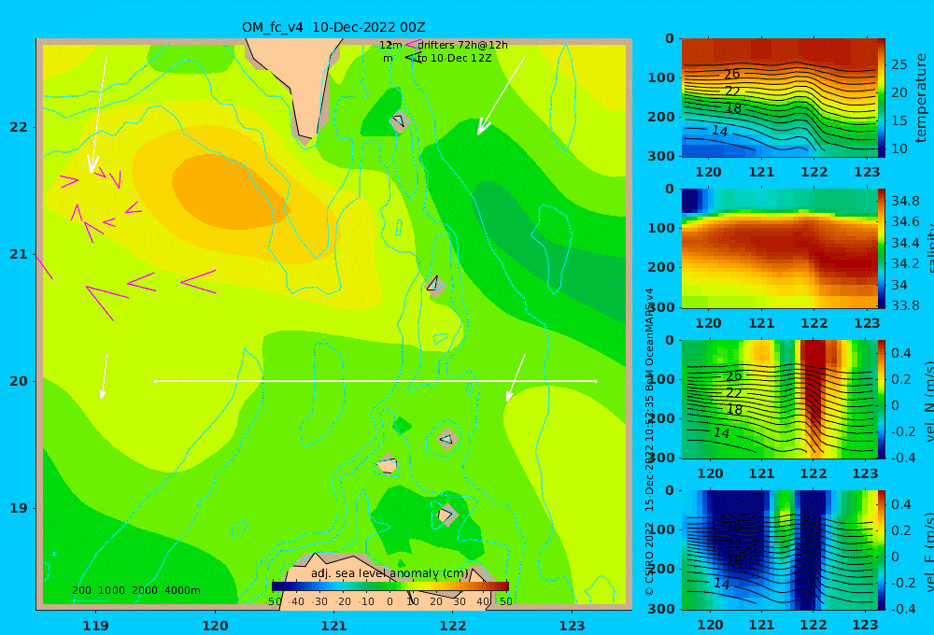
Task: Open the vel. E cross-section panel
Action: [780, 550]
